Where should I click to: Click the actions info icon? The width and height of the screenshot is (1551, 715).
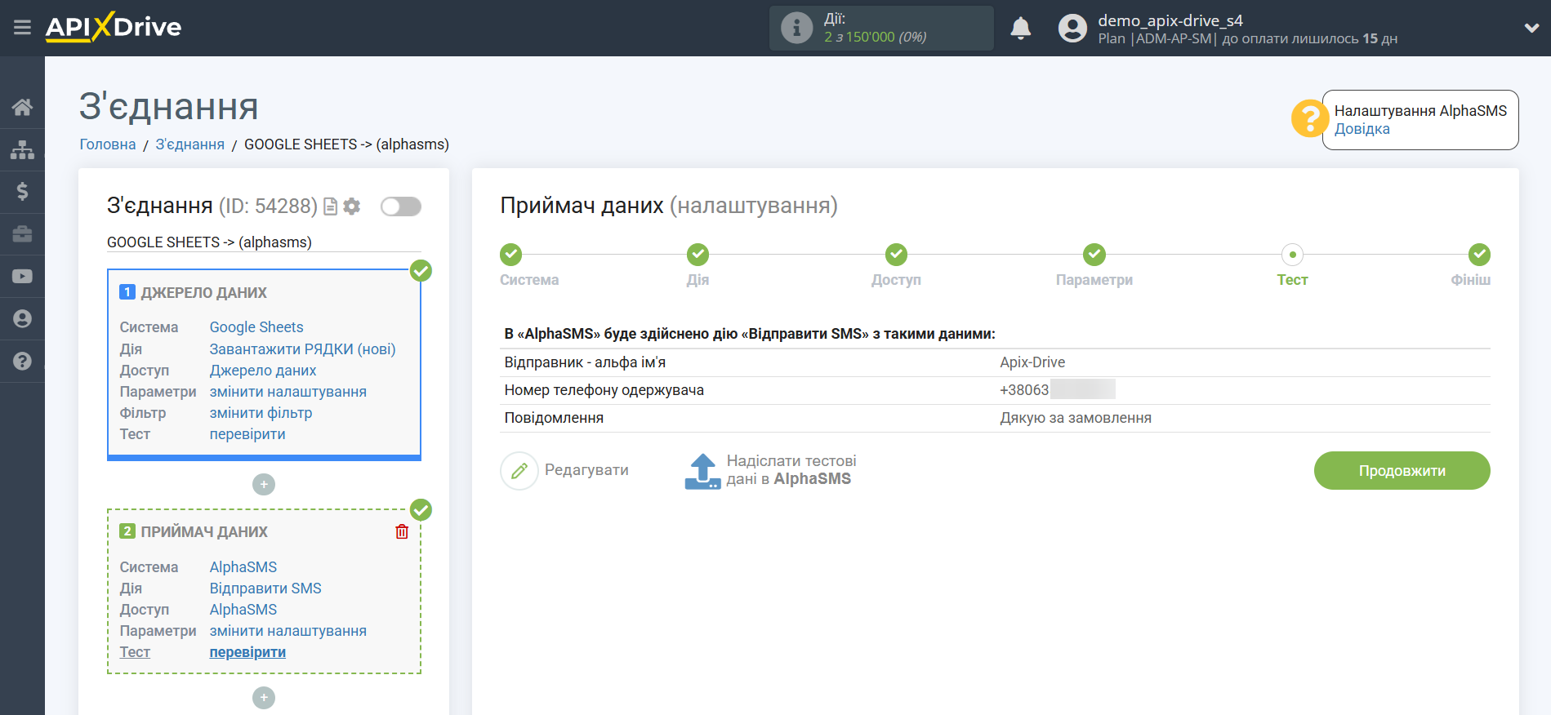coord(796,28)
